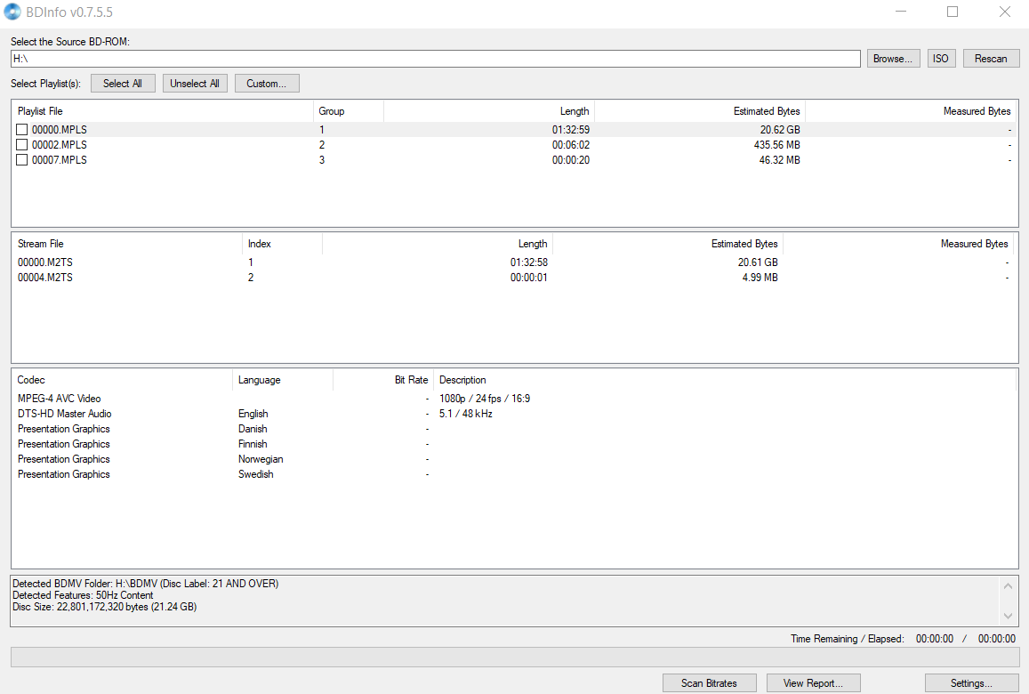This screenshot has height=694, width=1029.
Task: Click the 5.1 / 48 kHz description
Action: tap(466, 414)
